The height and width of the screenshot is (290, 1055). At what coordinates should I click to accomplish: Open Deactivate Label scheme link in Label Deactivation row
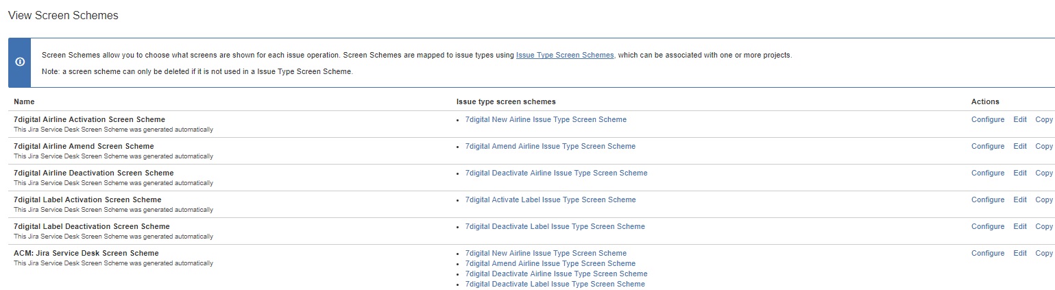click(x=555, y=226)
